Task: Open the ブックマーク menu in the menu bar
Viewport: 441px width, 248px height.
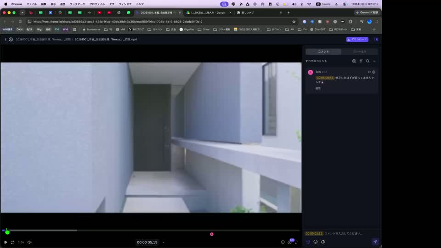Action: pos(77,4)
